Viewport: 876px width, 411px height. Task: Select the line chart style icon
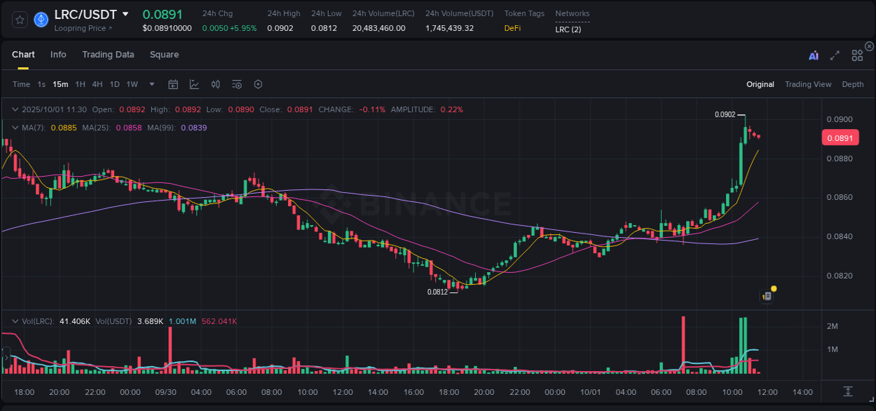click(x=194, y=83)
